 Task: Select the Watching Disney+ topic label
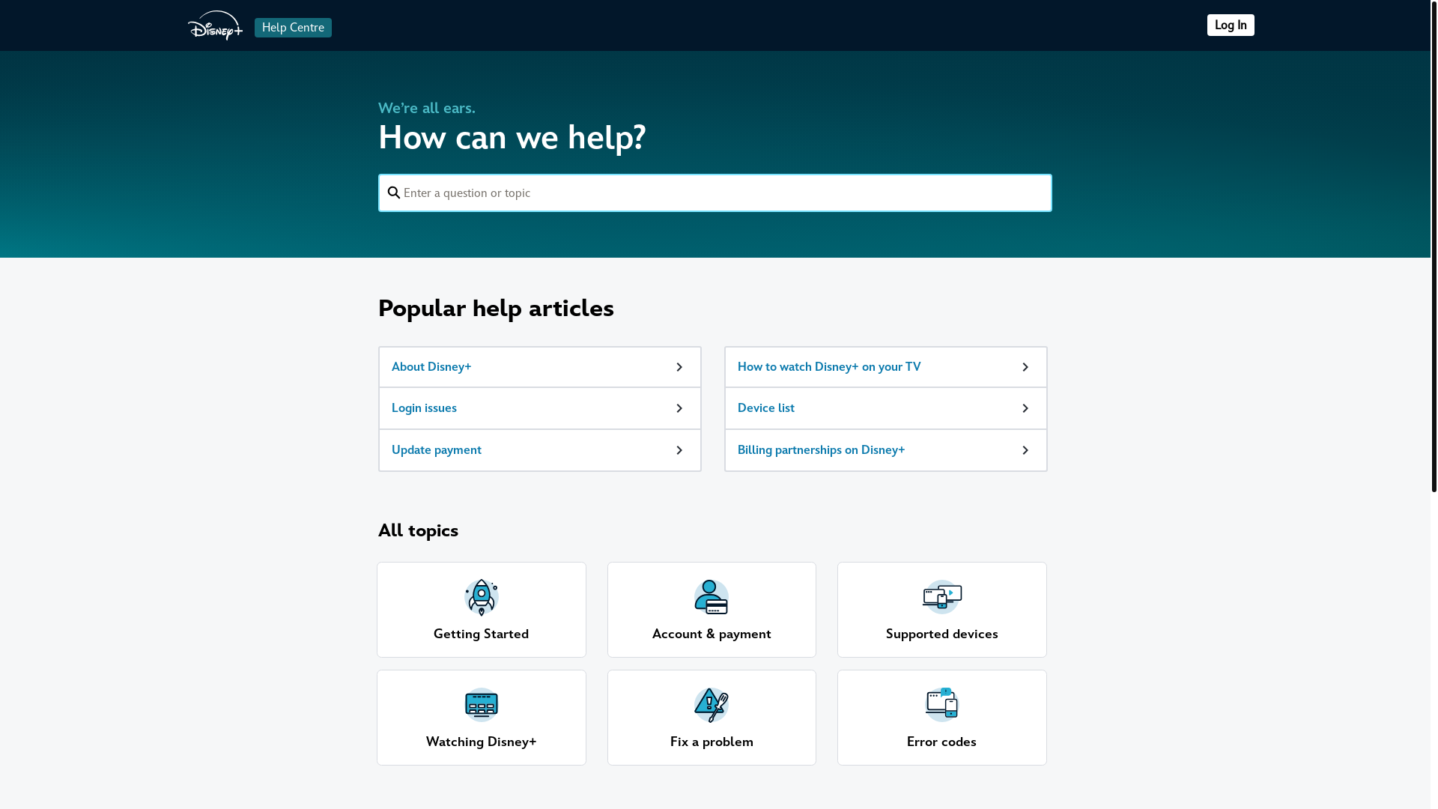482,742
